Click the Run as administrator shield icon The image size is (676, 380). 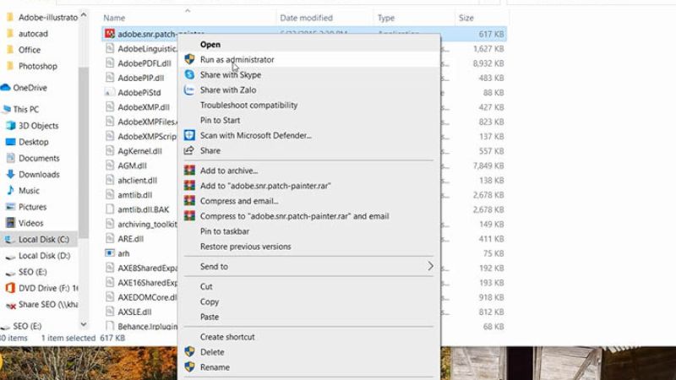coord(189,59)
